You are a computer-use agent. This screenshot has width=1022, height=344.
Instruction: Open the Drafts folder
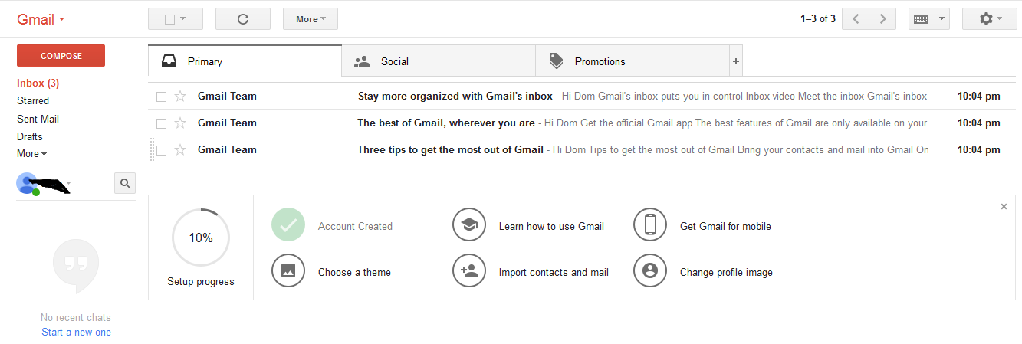tap(30, 136)
